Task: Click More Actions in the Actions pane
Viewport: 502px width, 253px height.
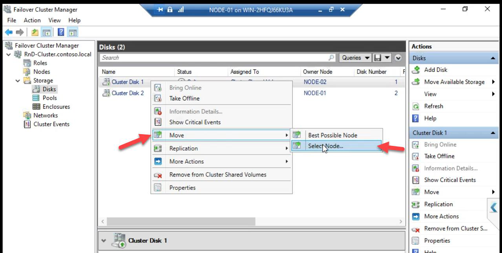Action: pyautogui.click(x=441, y=217)
